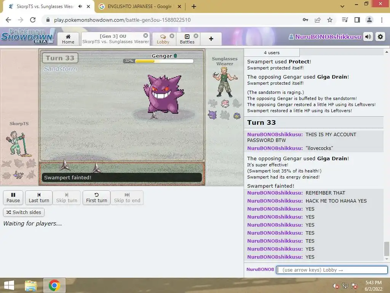Restart from First turn
This screenshot has width=390, height=293.
(x=96, y=198)
